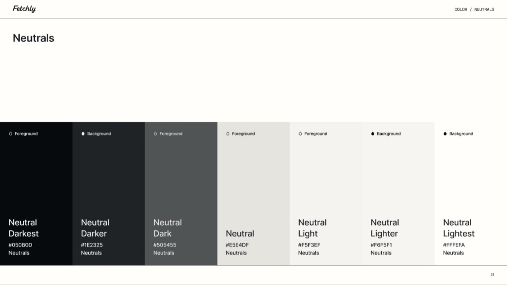
Task: Click the drop icon above the #E5E4DF swatch
Action: [228, 134]
